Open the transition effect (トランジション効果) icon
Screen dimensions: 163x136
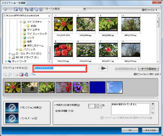pos(12,107)
